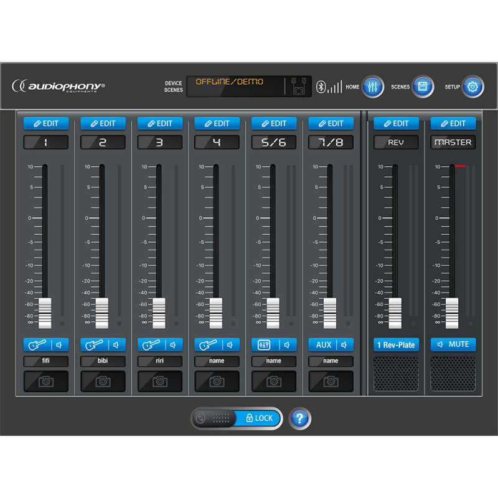Toggle the master MUTE button
The height and width of the screenshot is (498, 498).
(453, 345)
